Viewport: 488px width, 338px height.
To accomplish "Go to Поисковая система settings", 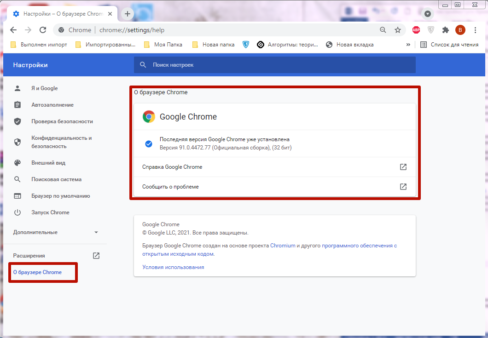I will (56, 179).
